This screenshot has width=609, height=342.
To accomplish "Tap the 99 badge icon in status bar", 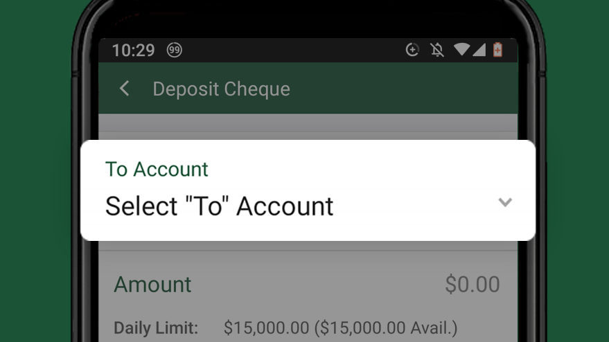I will (175, 50).
